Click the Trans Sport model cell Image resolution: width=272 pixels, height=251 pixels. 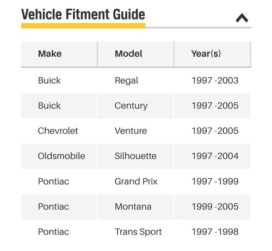coord(138,232)
